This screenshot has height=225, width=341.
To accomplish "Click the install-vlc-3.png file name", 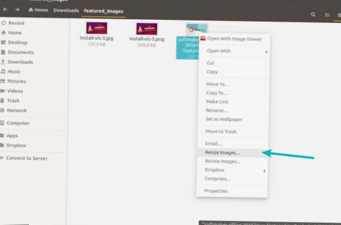I will (x=147, y=39).
